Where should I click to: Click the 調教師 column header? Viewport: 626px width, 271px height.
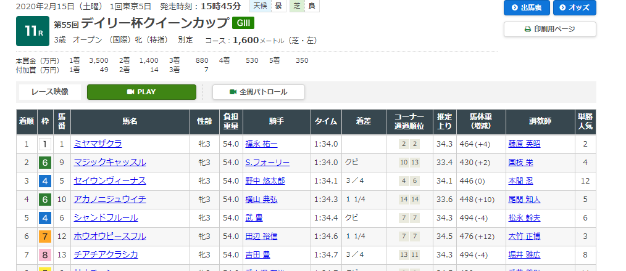click(540, 121)
